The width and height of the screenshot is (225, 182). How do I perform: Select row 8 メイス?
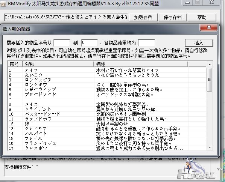tap(107, 104)
